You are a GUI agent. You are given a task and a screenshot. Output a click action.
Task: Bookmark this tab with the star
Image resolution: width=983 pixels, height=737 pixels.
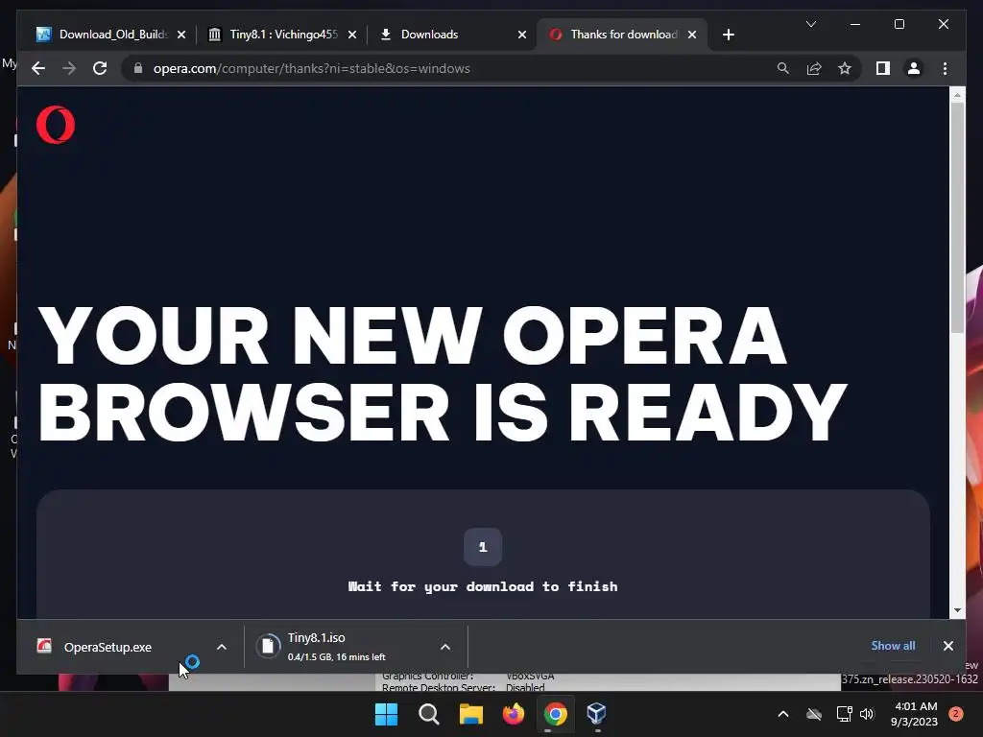(845, 68)
